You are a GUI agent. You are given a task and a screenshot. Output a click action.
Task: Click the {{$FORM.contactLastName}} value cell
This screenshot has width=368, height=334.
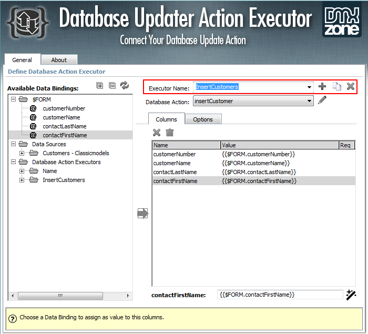click(x=259, y=172)
